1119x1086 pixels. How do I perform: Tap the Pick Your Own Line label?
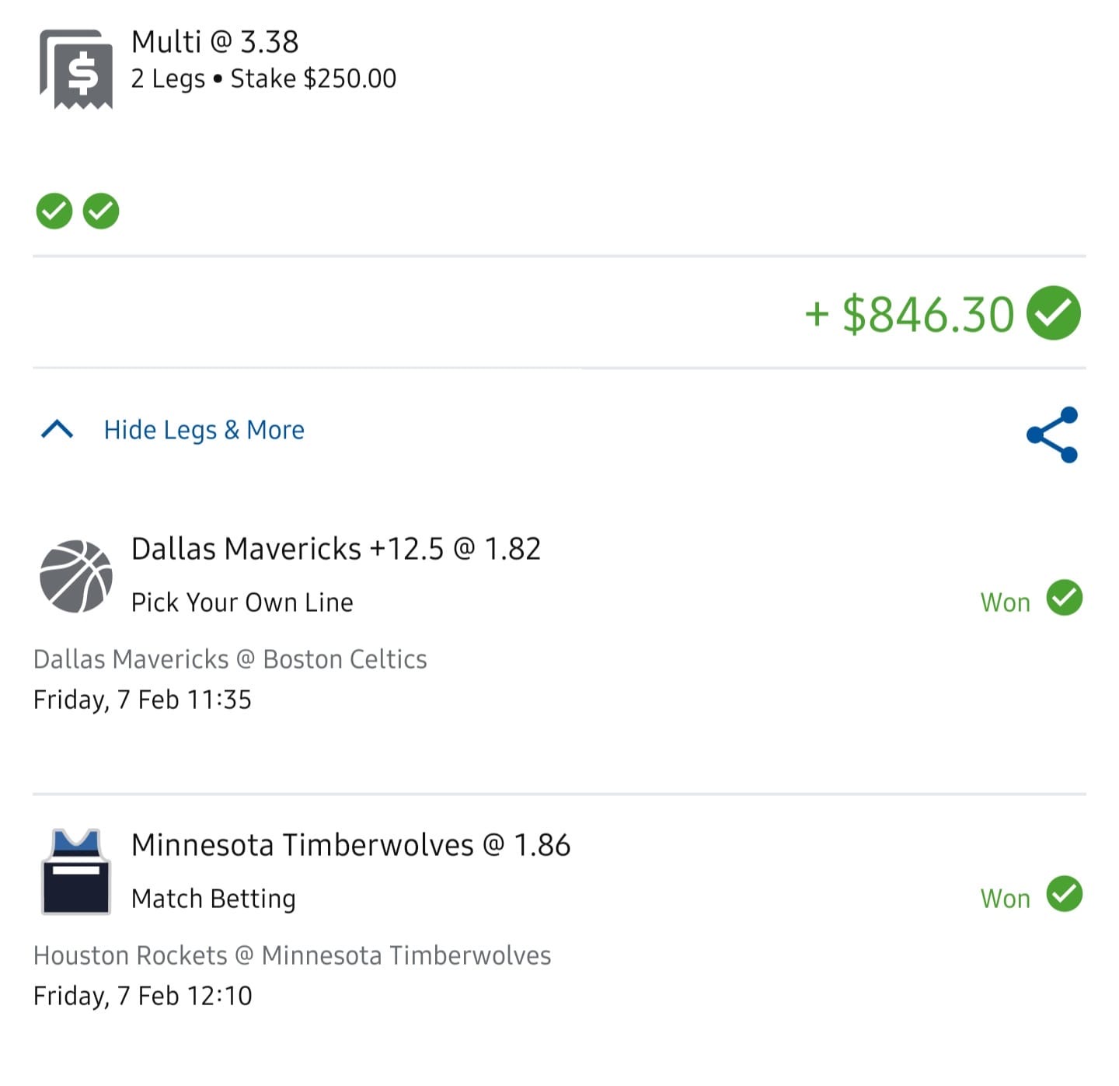coord(242,602)
